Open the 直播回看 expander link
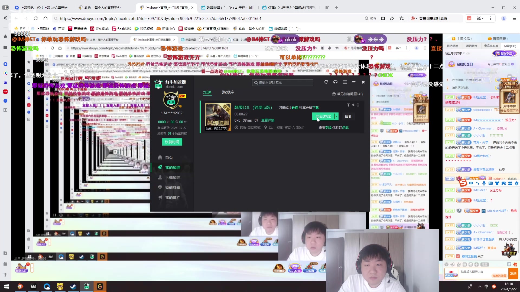This screenshot has height=292, width=520. click(500, 38)
